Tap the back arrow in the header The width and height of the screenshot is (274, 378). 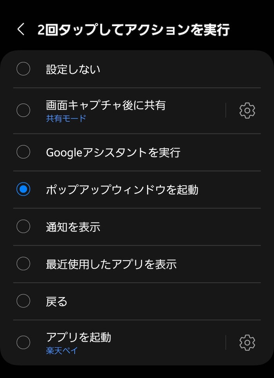[21, 29]
